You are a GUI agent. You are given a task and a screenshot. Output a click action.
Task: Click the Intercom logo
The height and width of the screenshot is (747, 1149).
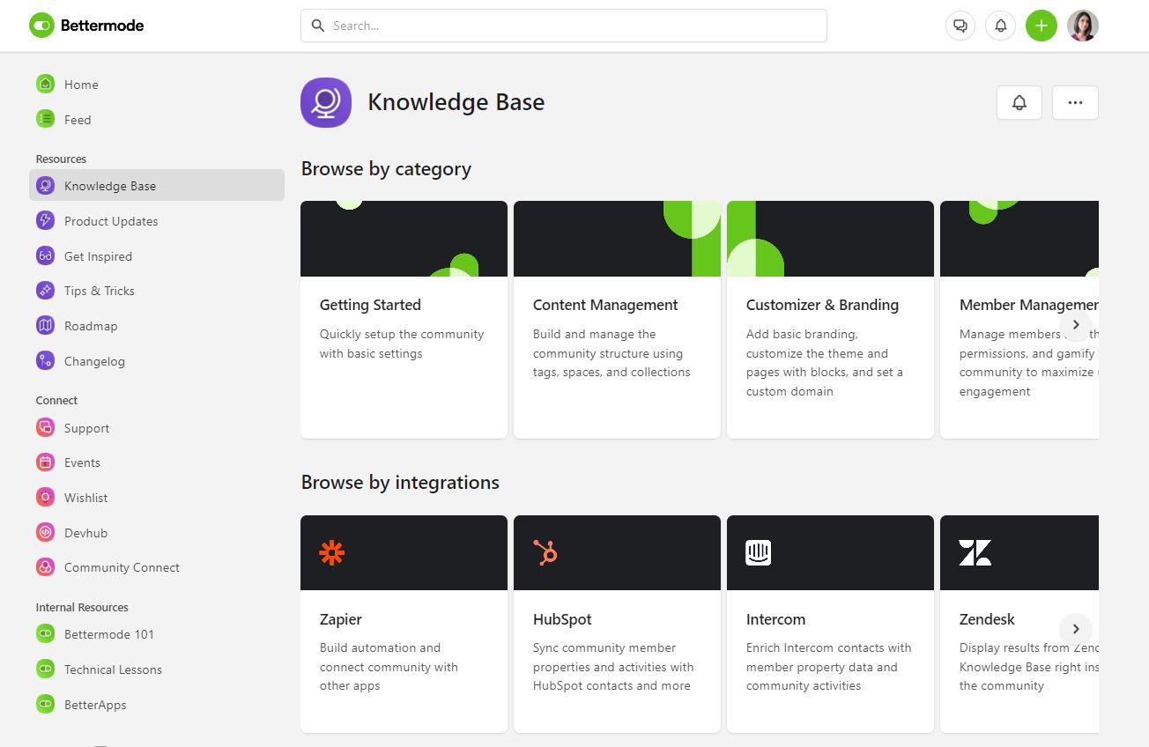(759, 552)
